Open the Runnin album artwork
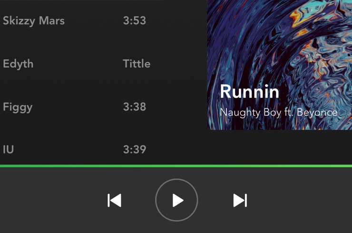This screenshot has width=352, height=233. point(280,65)
